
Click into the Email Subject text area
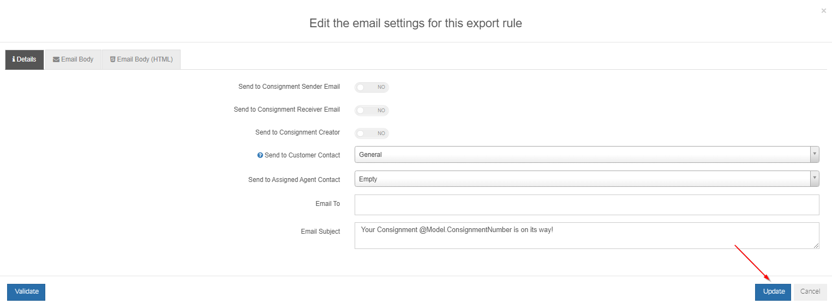586,235
